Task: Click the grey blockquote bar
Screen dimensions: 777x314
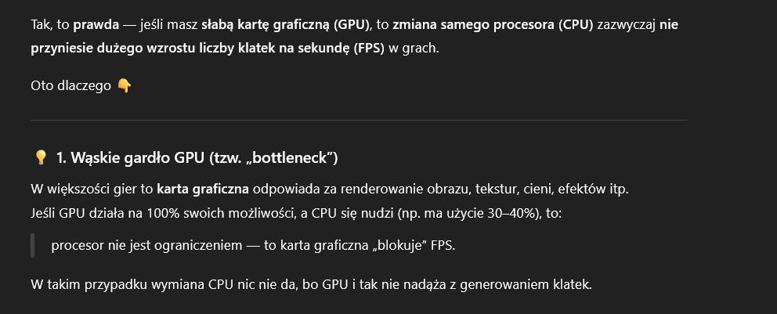Action: [33, 245]
